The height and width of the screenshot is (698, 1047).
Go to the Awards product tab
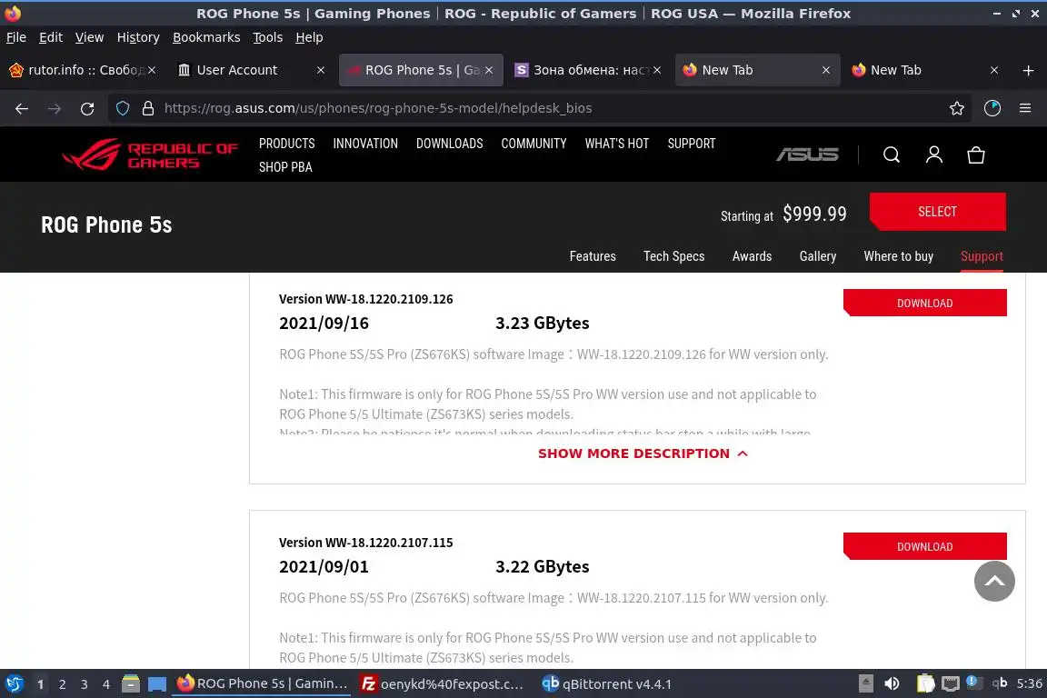(x=752, y=256)
